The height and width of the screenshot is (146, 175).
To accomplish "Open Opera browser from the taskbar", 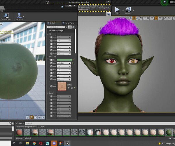I will point(41,143).
